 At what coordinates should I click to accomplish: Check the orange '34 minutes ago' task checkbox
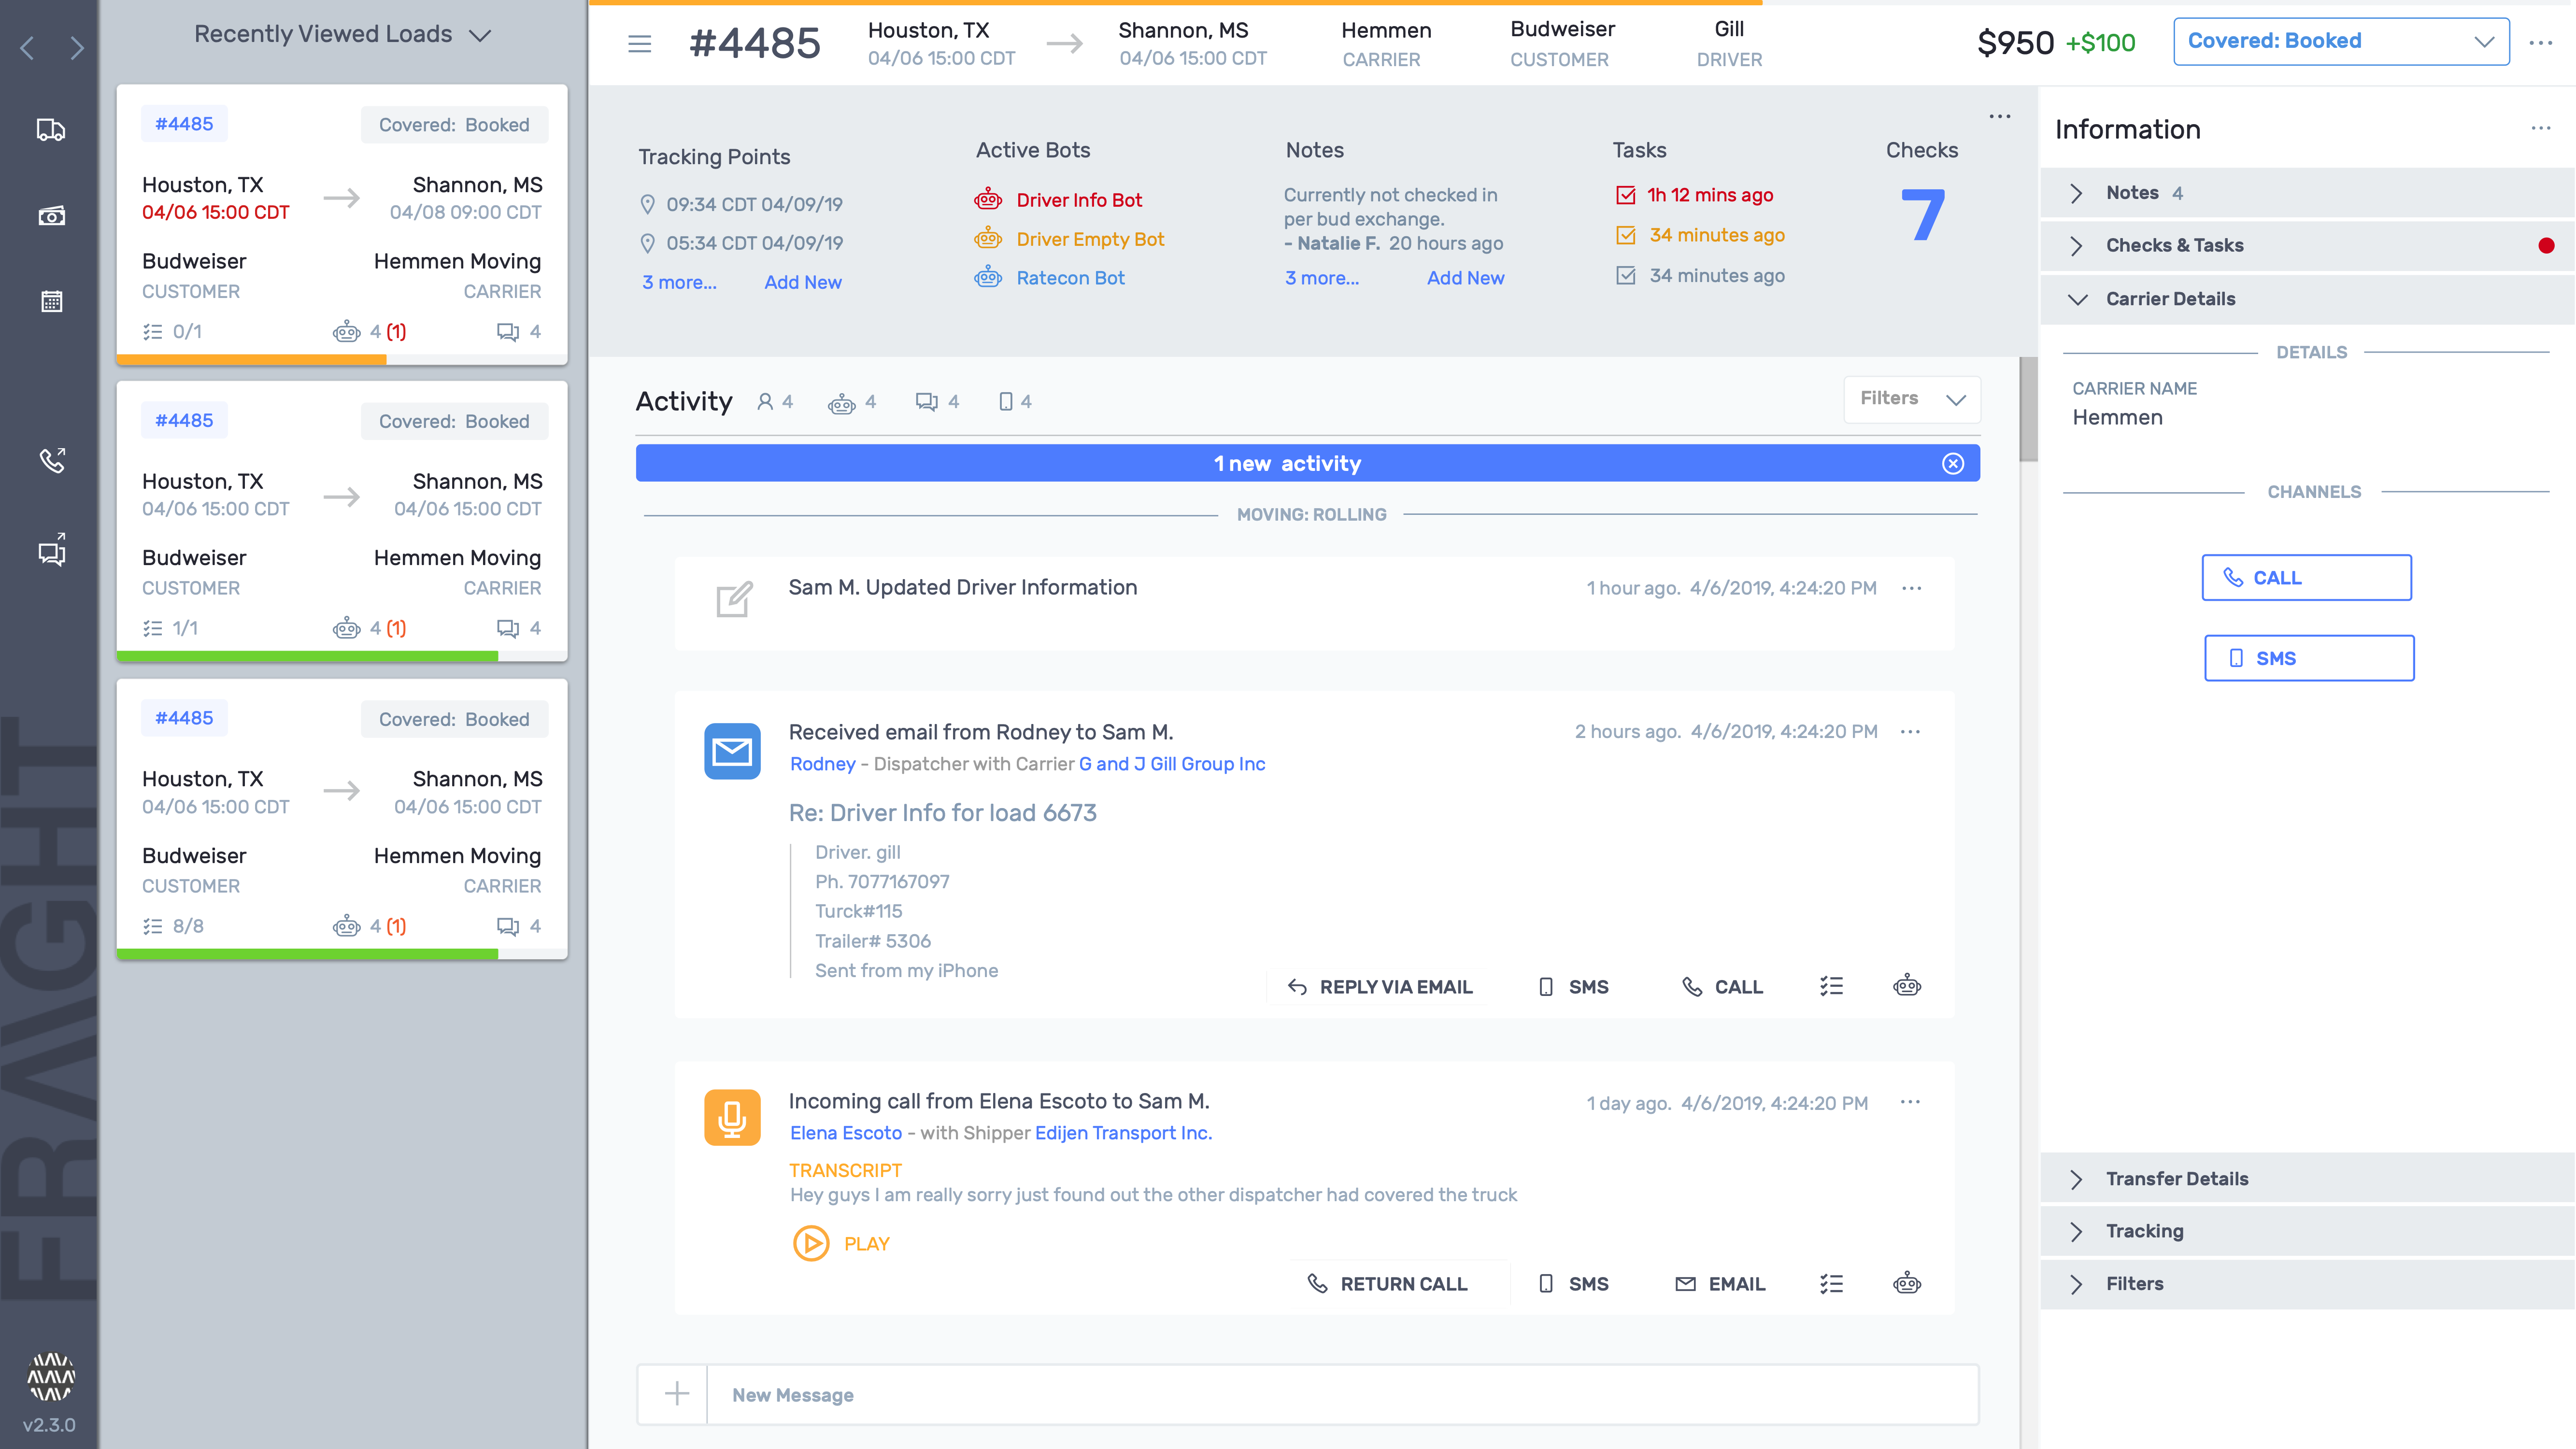[x=1626, y=235]
